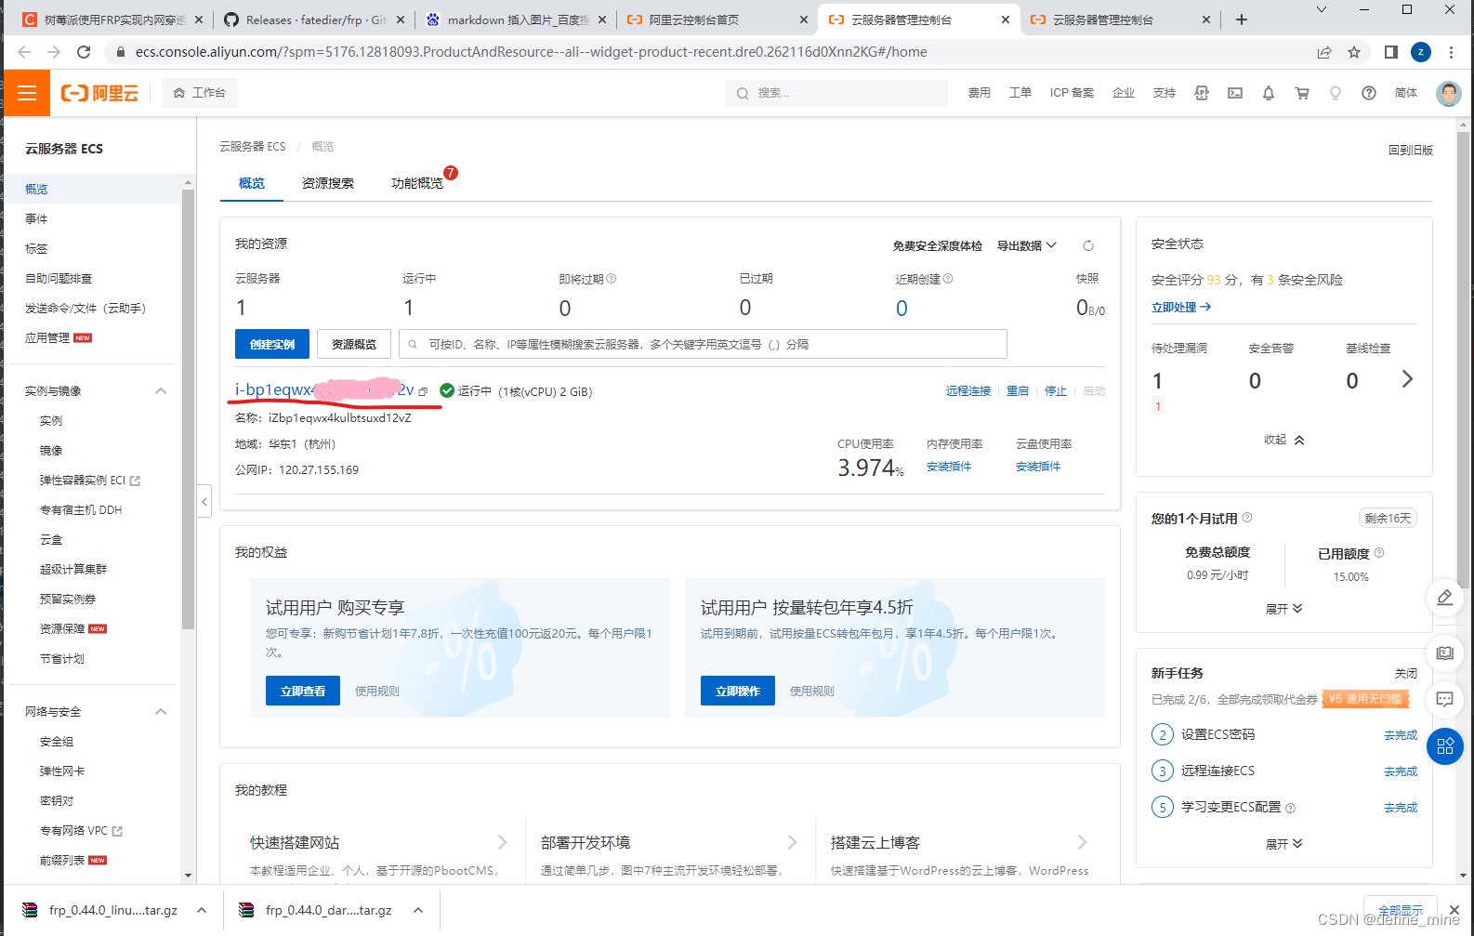The image size is (1474, 936).
Task: Show next security metrics arrow
Action: 1407,379
